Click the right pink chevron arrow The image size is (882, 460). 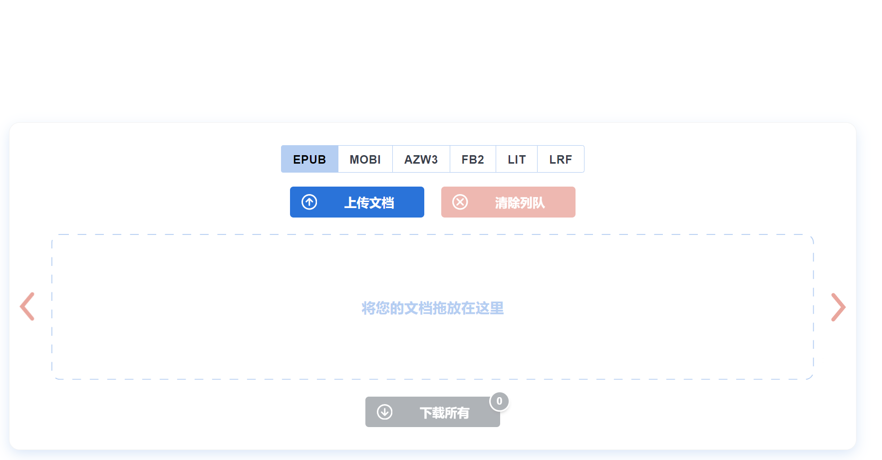[838, 307]
